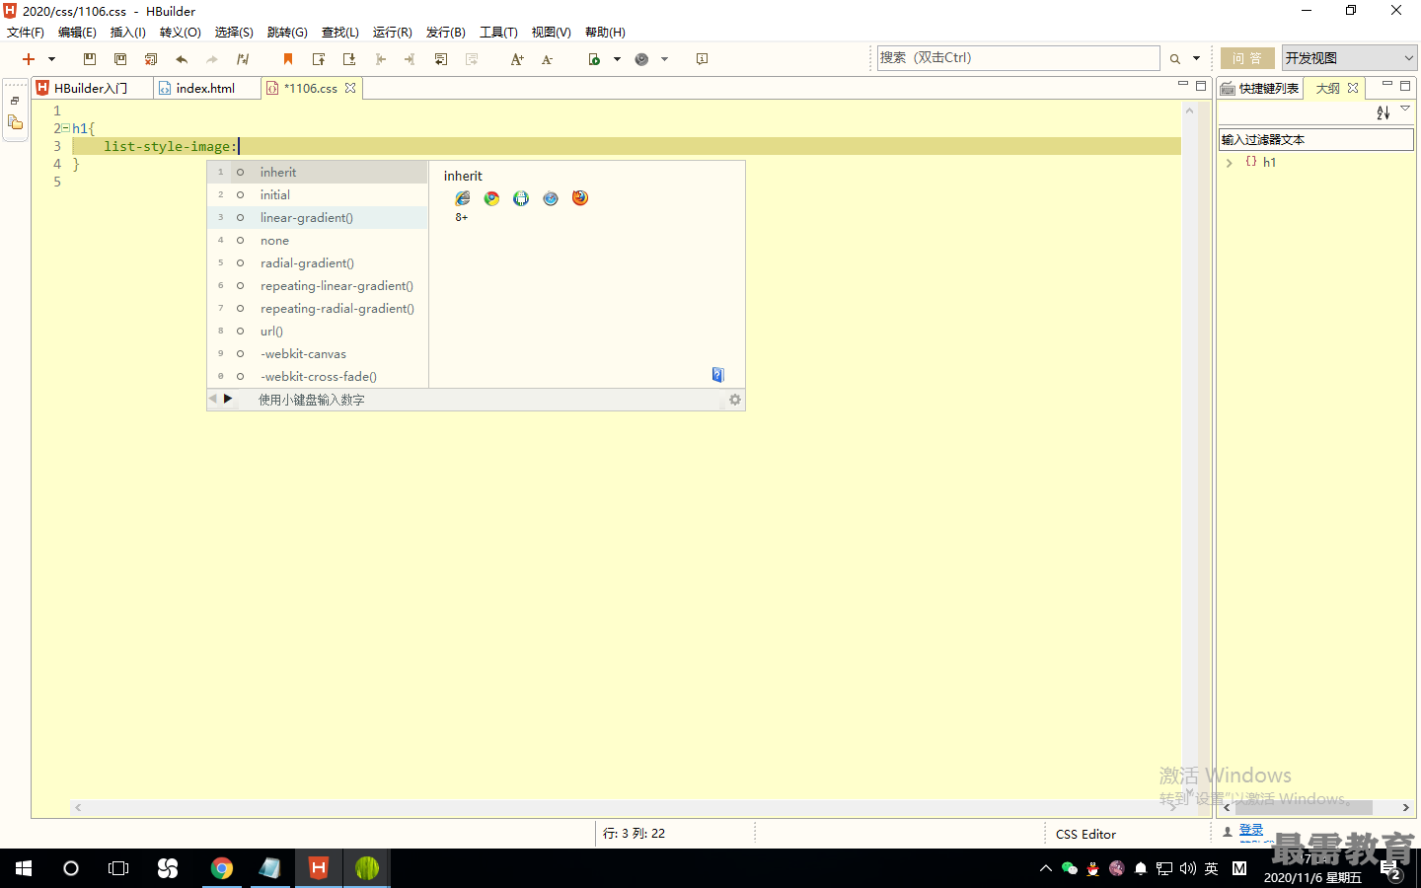The image size is (1421, 888).
Task: Click the outline filter text field
Action: 1316,139
